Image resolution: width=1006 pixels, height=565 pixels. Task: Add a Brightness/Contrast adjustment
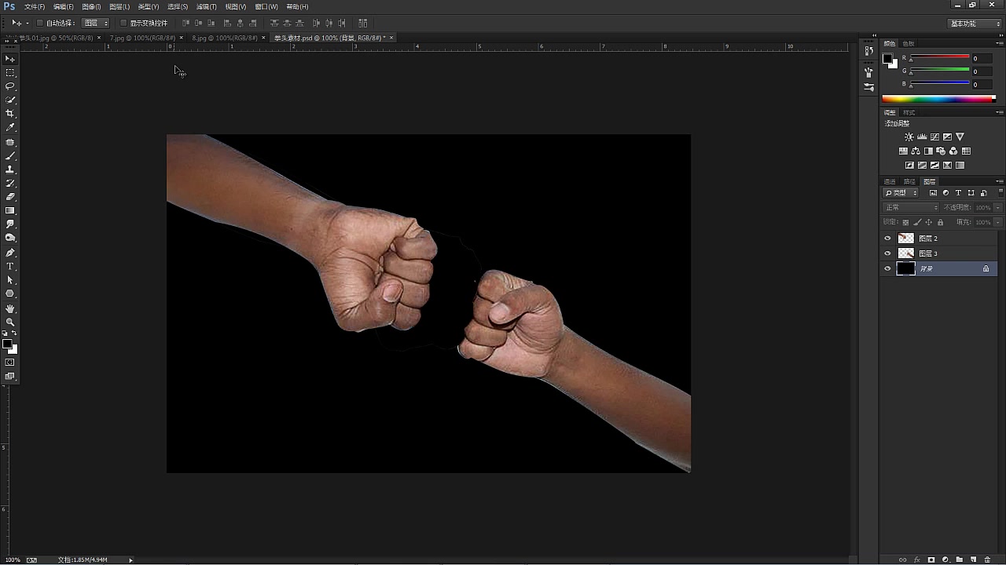point(909,137)
